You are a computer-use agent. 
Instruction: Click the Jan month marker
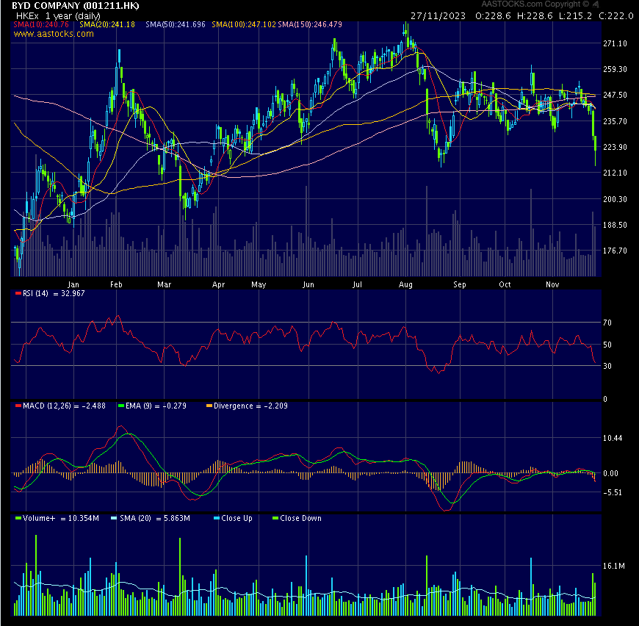tap(73, 284)
